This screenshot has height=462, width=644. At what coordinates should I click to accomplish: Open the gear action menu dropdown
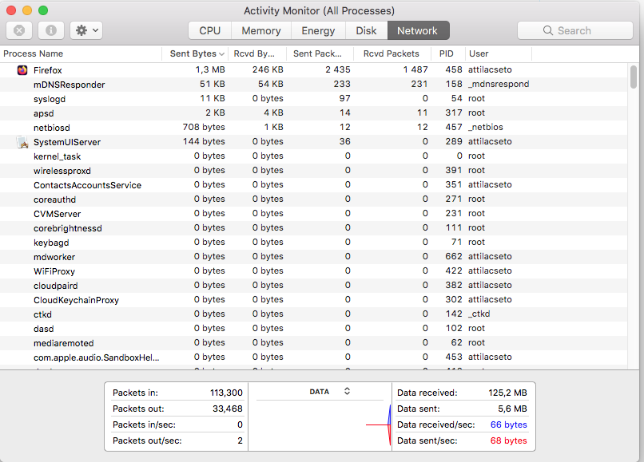86,30
